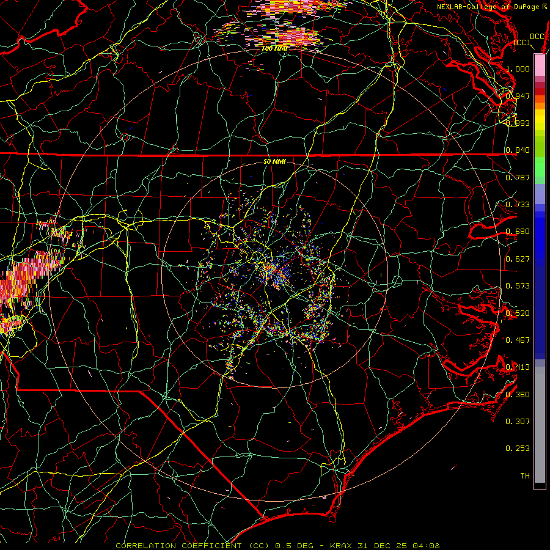The width and height of the screenshot is (550, 550).
Task: Click the 0.467 scale value
Action: click(518, 340)
